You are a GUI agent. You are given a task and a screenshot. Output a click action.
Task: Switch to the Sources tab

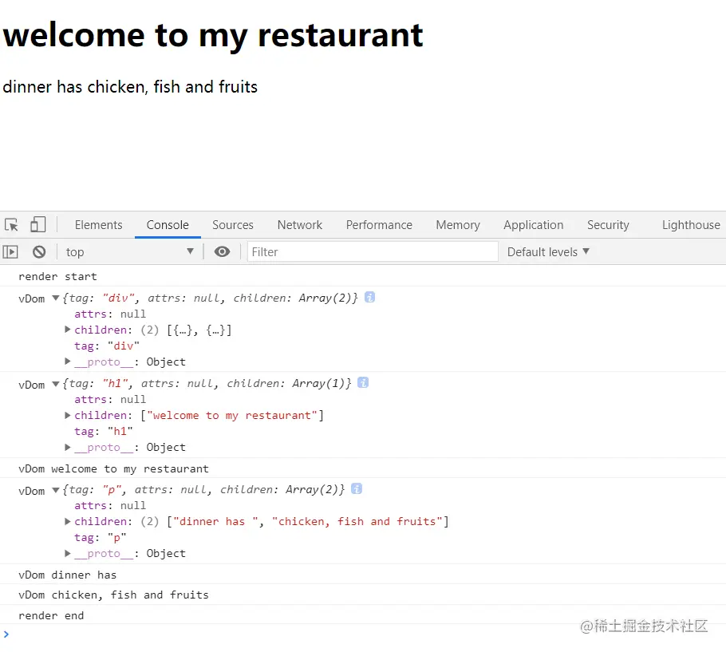[233, 225]
